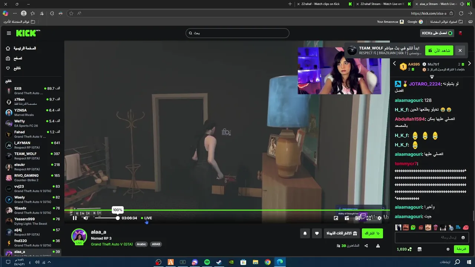Switch to 22rahaf clips tab

click(x=324, y=4)
